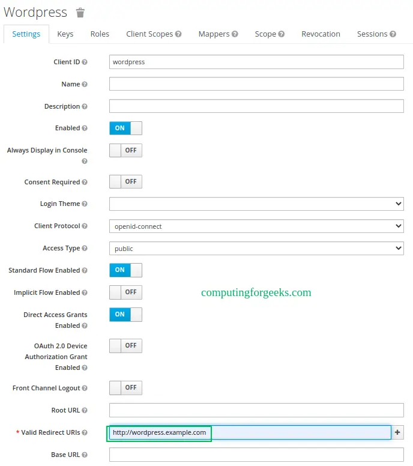
Task: Show help icon next to Enabled label
Action: tap(85, 128)
